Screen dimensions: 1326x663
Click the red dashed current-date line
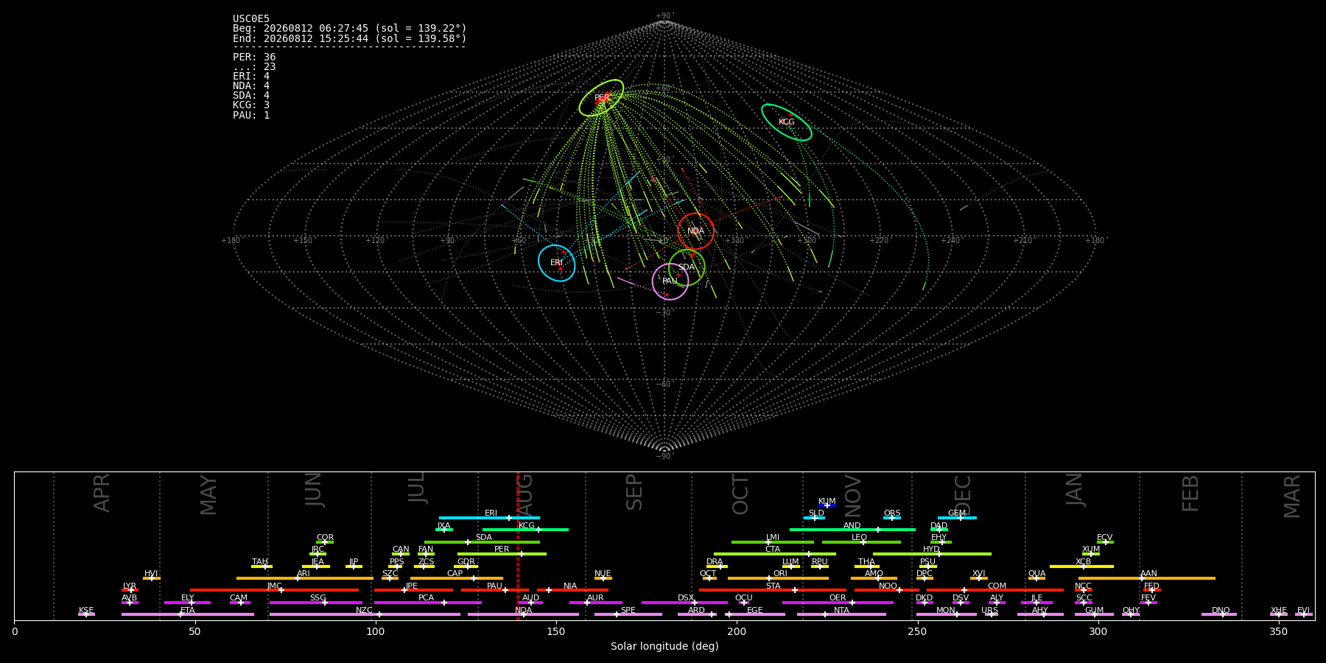point(518,545)
